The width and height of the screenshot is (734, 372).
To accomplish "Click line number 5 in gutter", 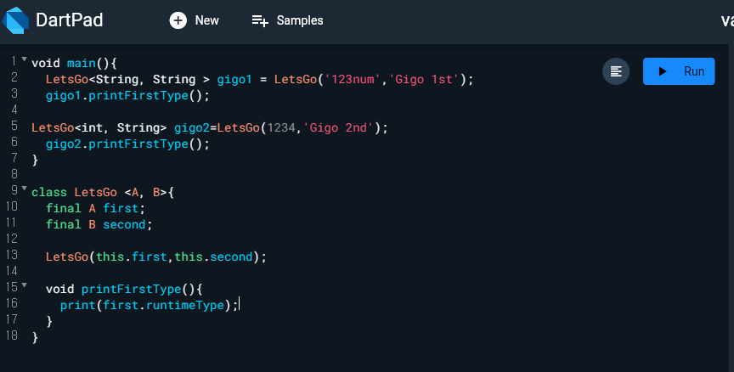I will [x=14, y=126].
